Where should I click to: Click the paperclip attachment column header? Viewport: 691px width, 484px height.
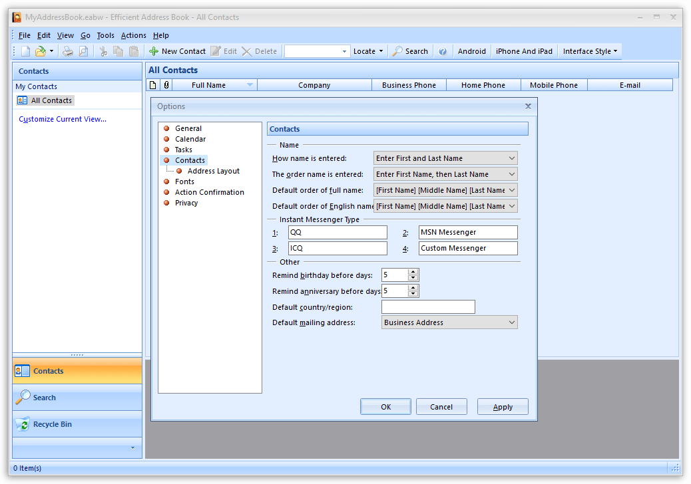(166, 84)
